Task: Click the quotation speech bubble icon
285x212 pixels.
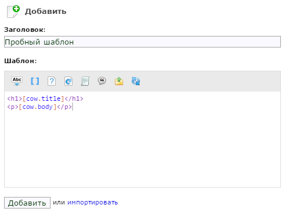Action: point(102,81)
